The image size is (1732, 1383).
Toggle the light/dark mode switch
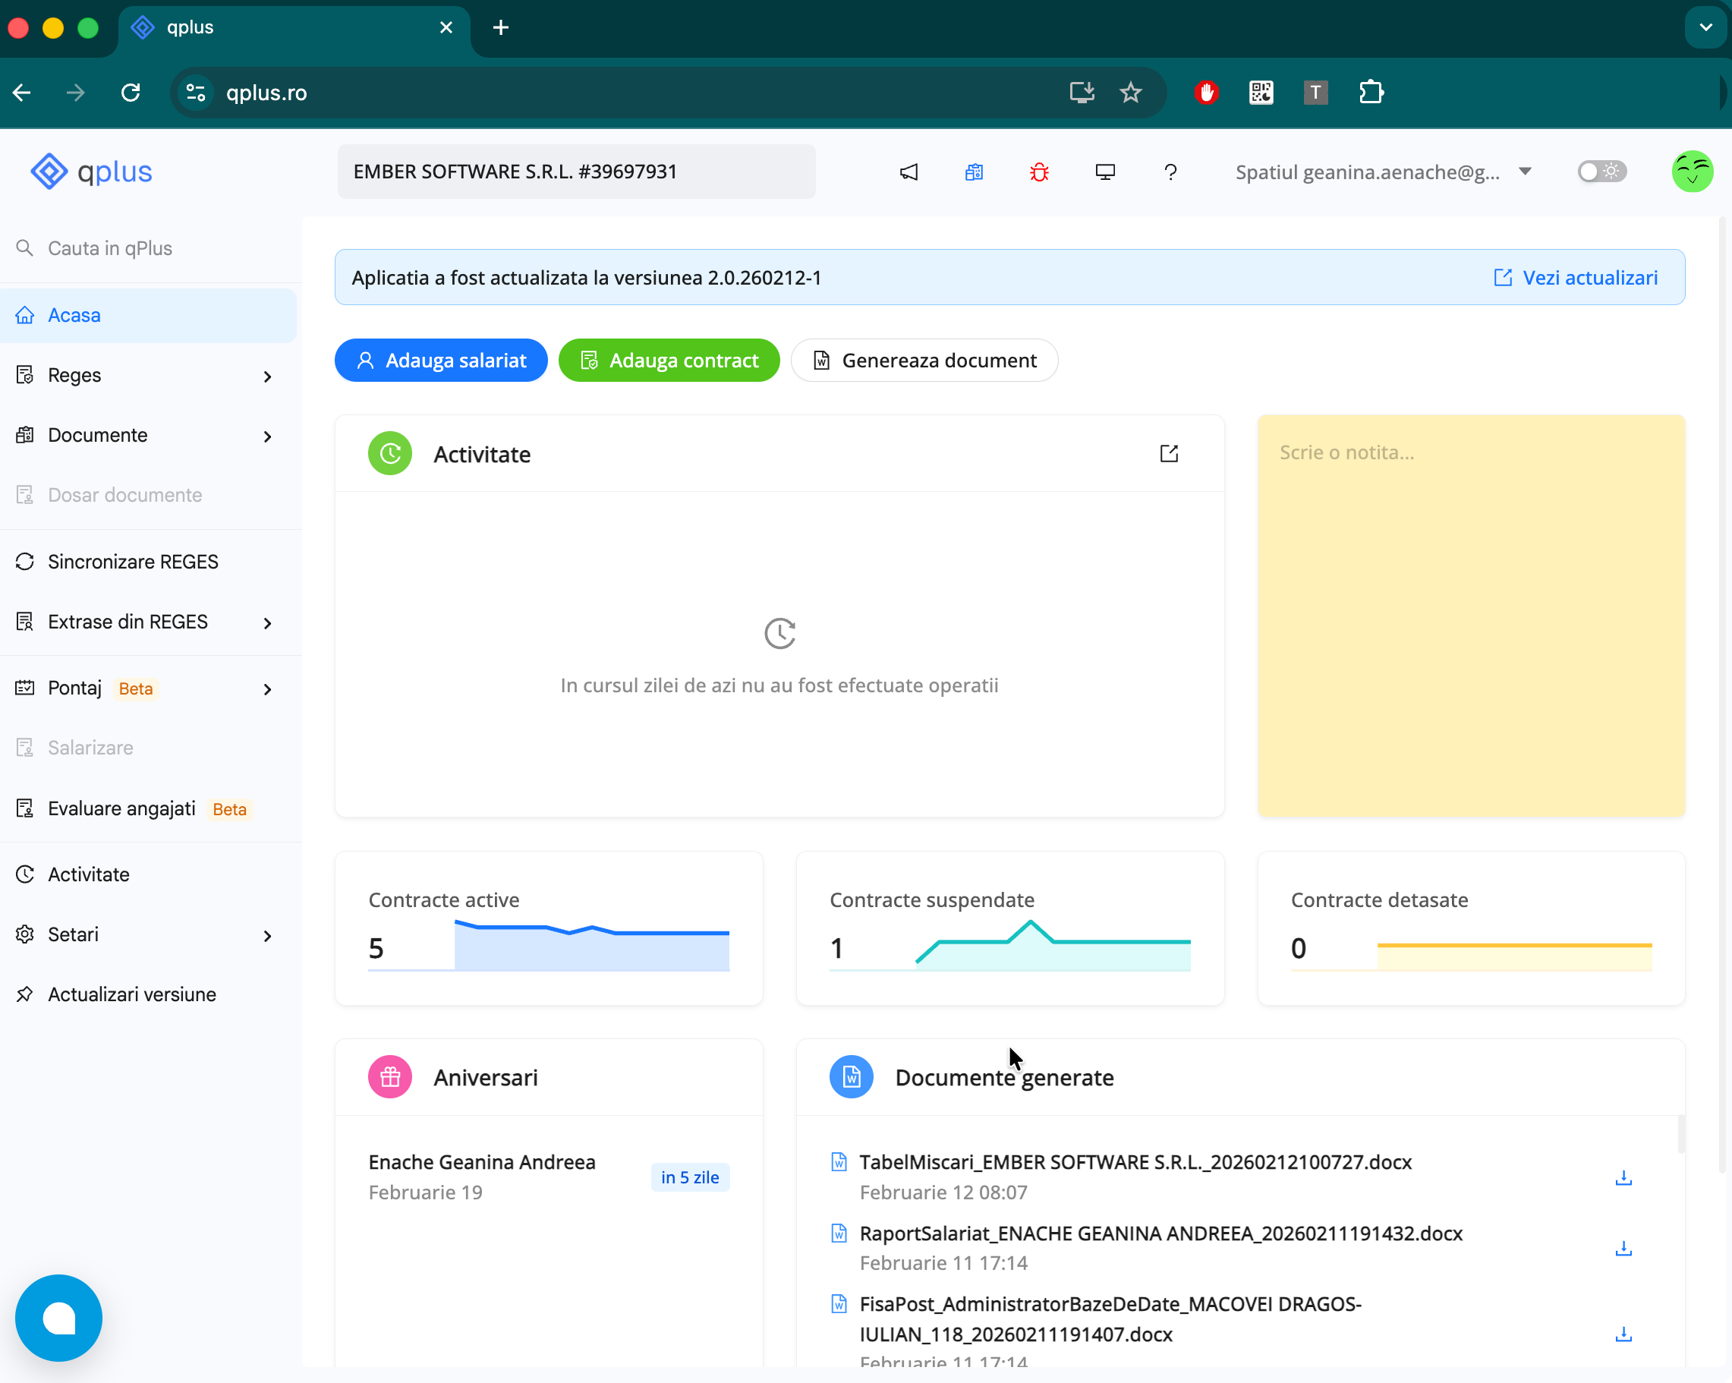tap(1601, 172)
